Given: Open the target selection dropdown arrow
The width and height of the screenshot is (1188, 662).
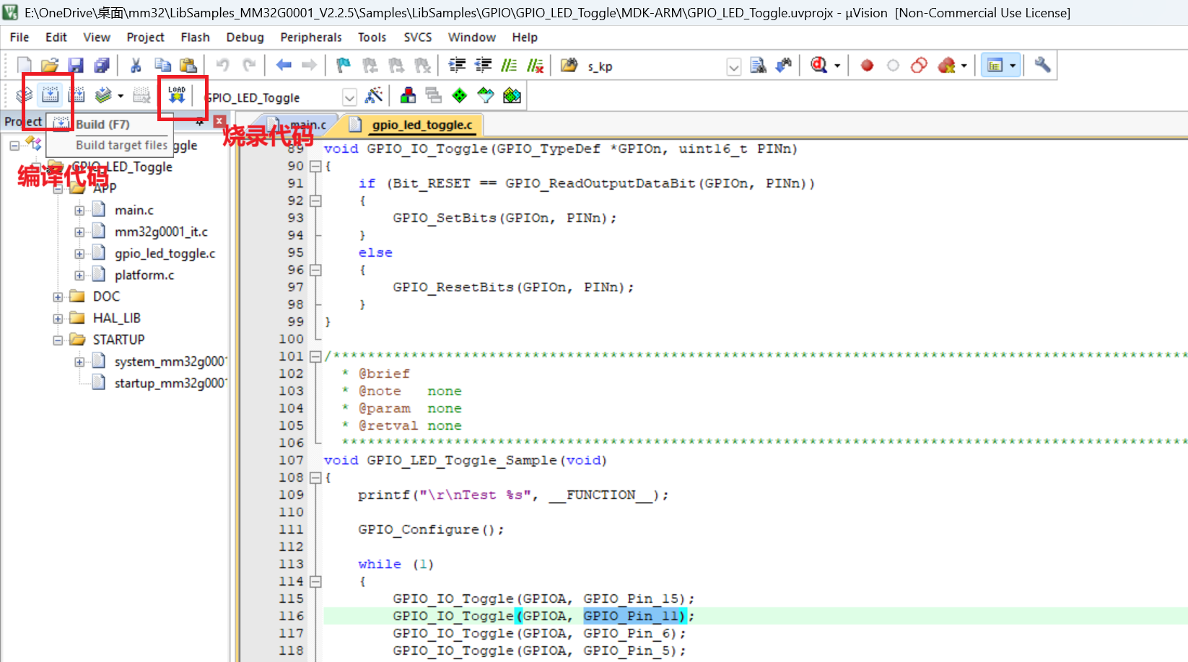Looking at the screenshot, I should click(x=349, y=97).
